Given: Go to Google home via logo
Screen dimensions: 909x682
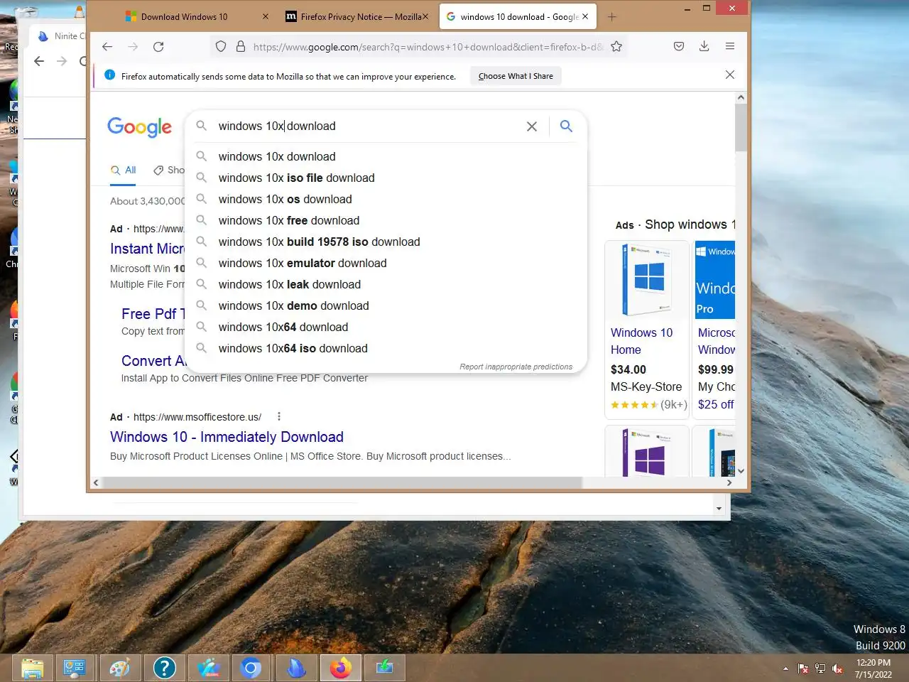Looking at the screenshot, I should coord(139,127).
